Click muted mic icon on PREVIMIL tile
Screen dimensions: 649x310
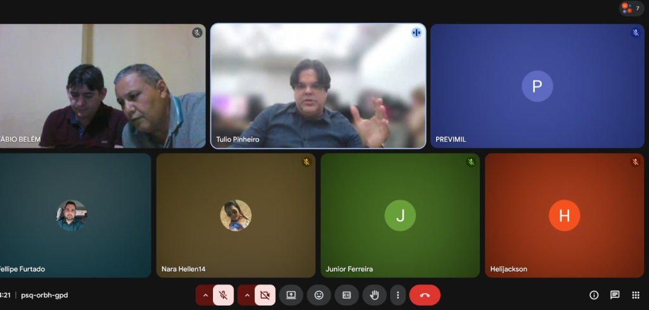(636, 33)
